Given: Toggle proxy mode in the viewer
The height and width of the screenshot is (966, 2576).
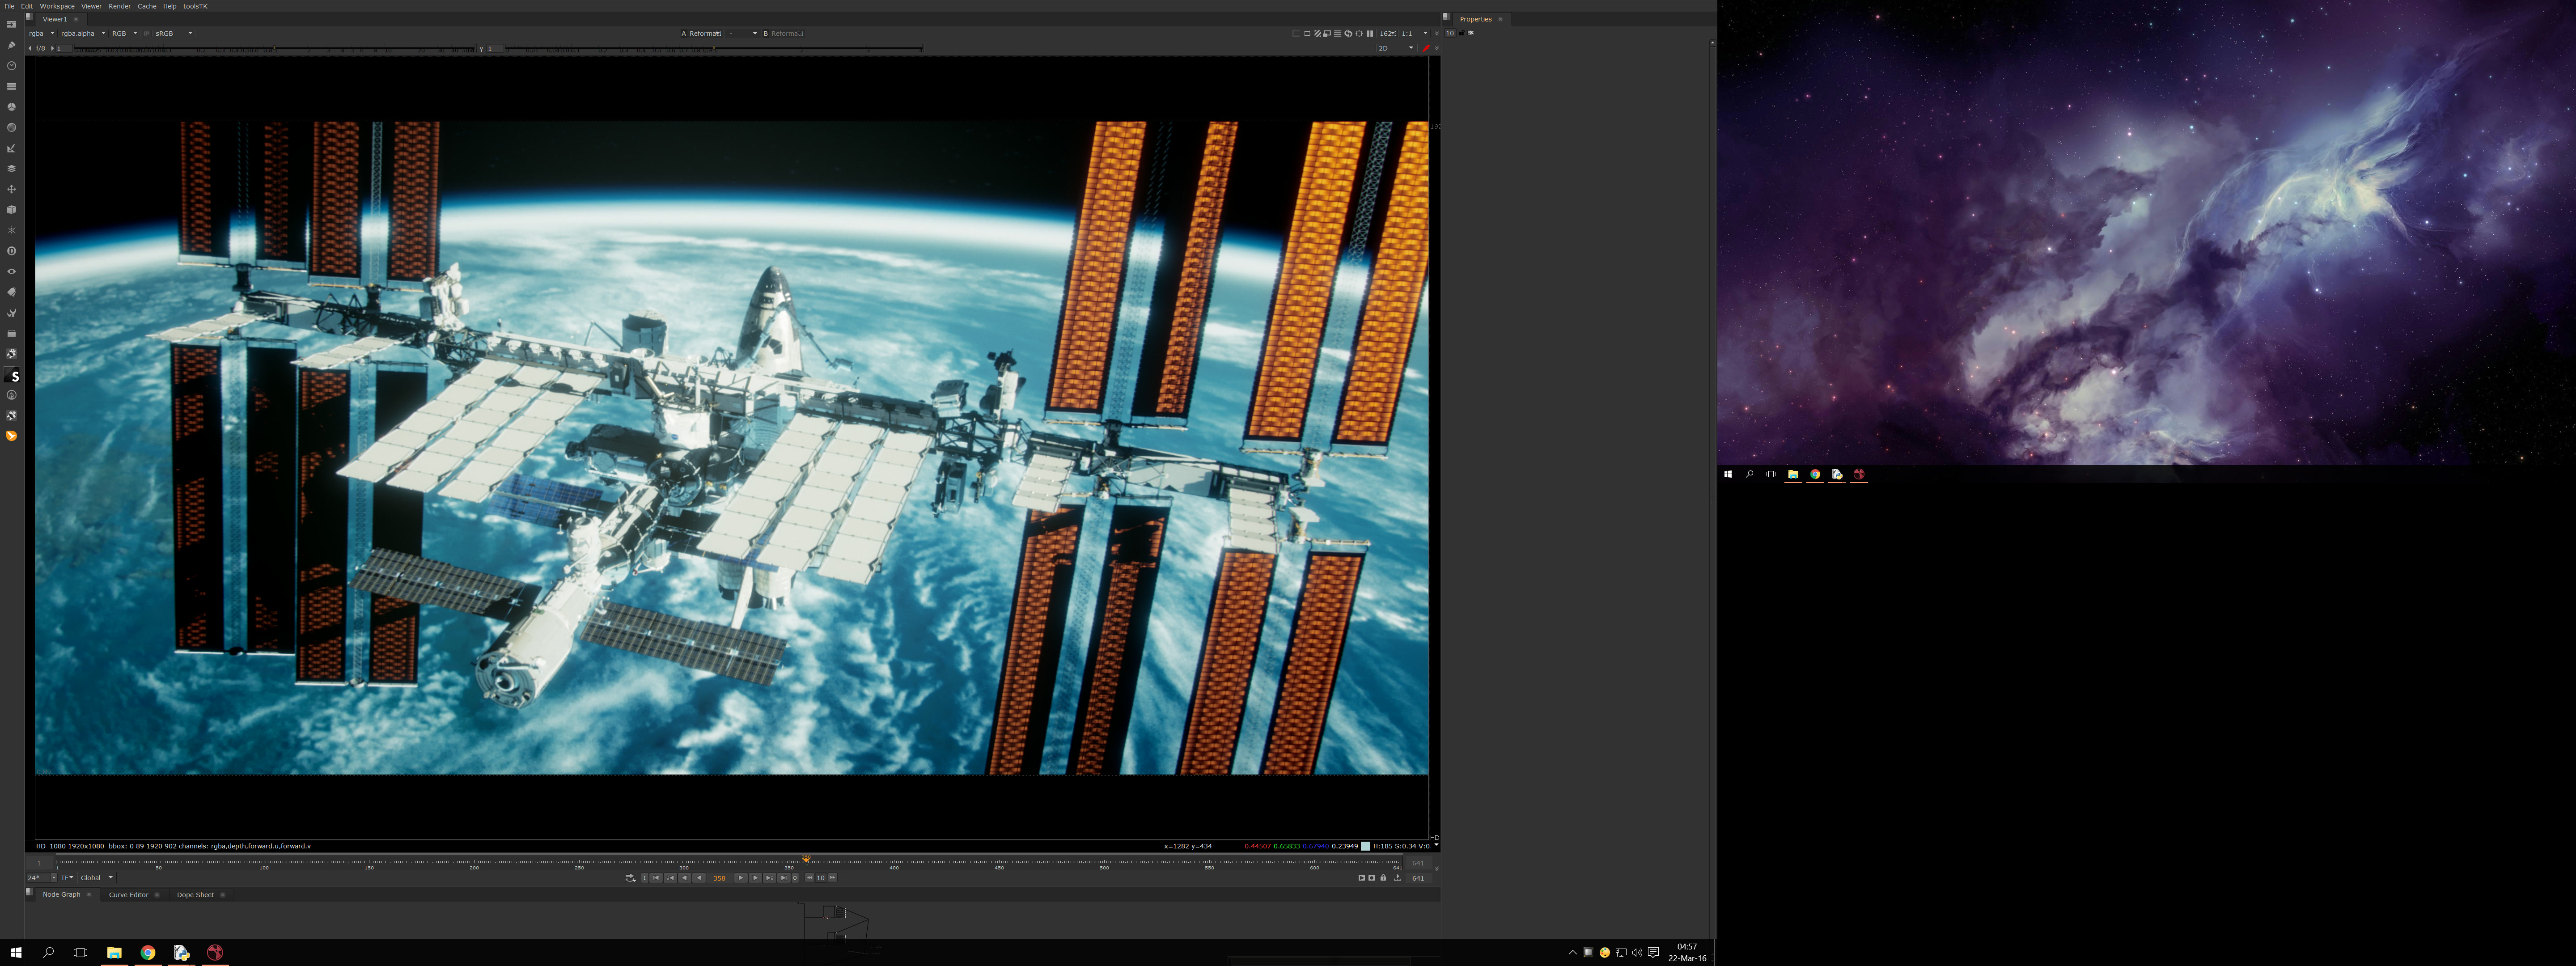Looking at the screenshot, I should (x=1327, y=33).
